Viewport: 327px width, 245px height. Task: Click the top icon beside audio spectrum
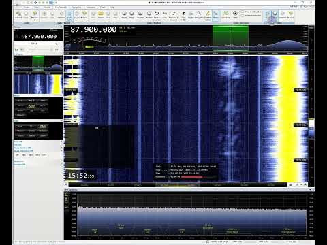coord(67,194)
